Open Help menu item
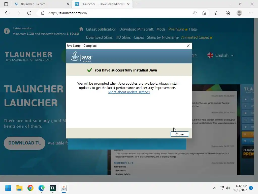This screenshot has height=194, width=258. 193,29
